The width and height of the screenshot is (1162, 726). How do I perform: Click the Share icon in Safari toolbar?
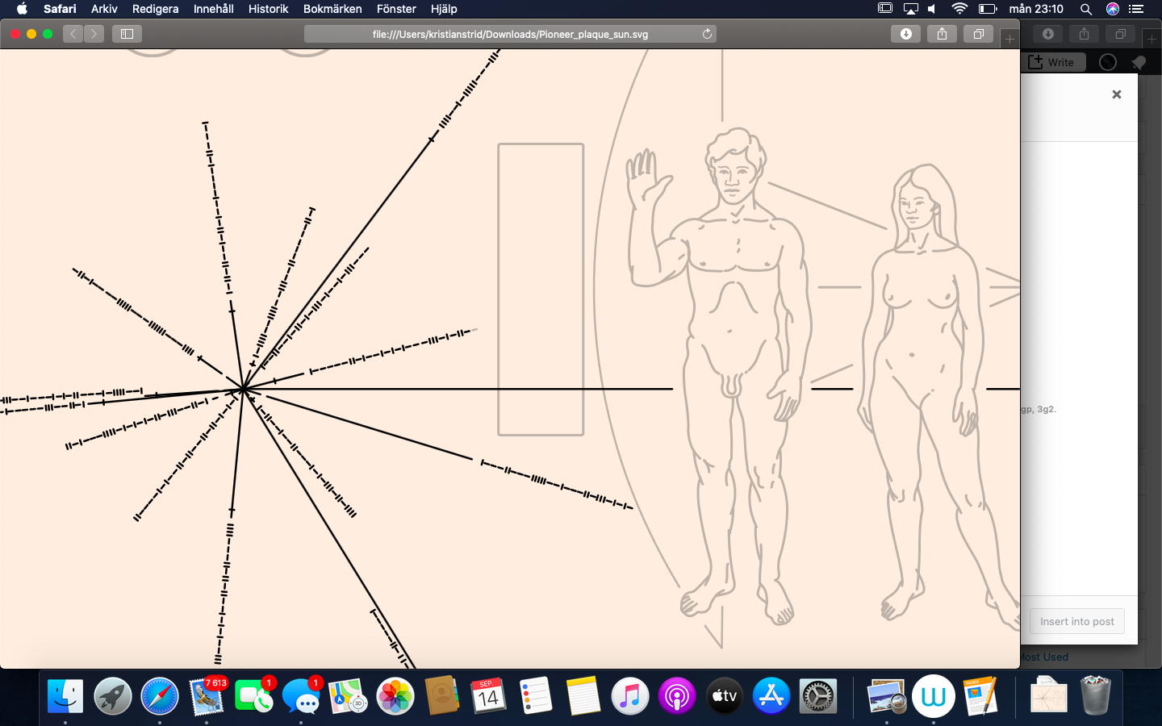pyautogui.click(x=942, y=34)
